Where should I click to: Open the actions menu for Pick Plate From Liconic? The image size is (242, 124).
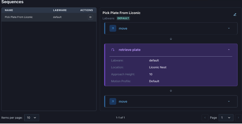point(90,17)
